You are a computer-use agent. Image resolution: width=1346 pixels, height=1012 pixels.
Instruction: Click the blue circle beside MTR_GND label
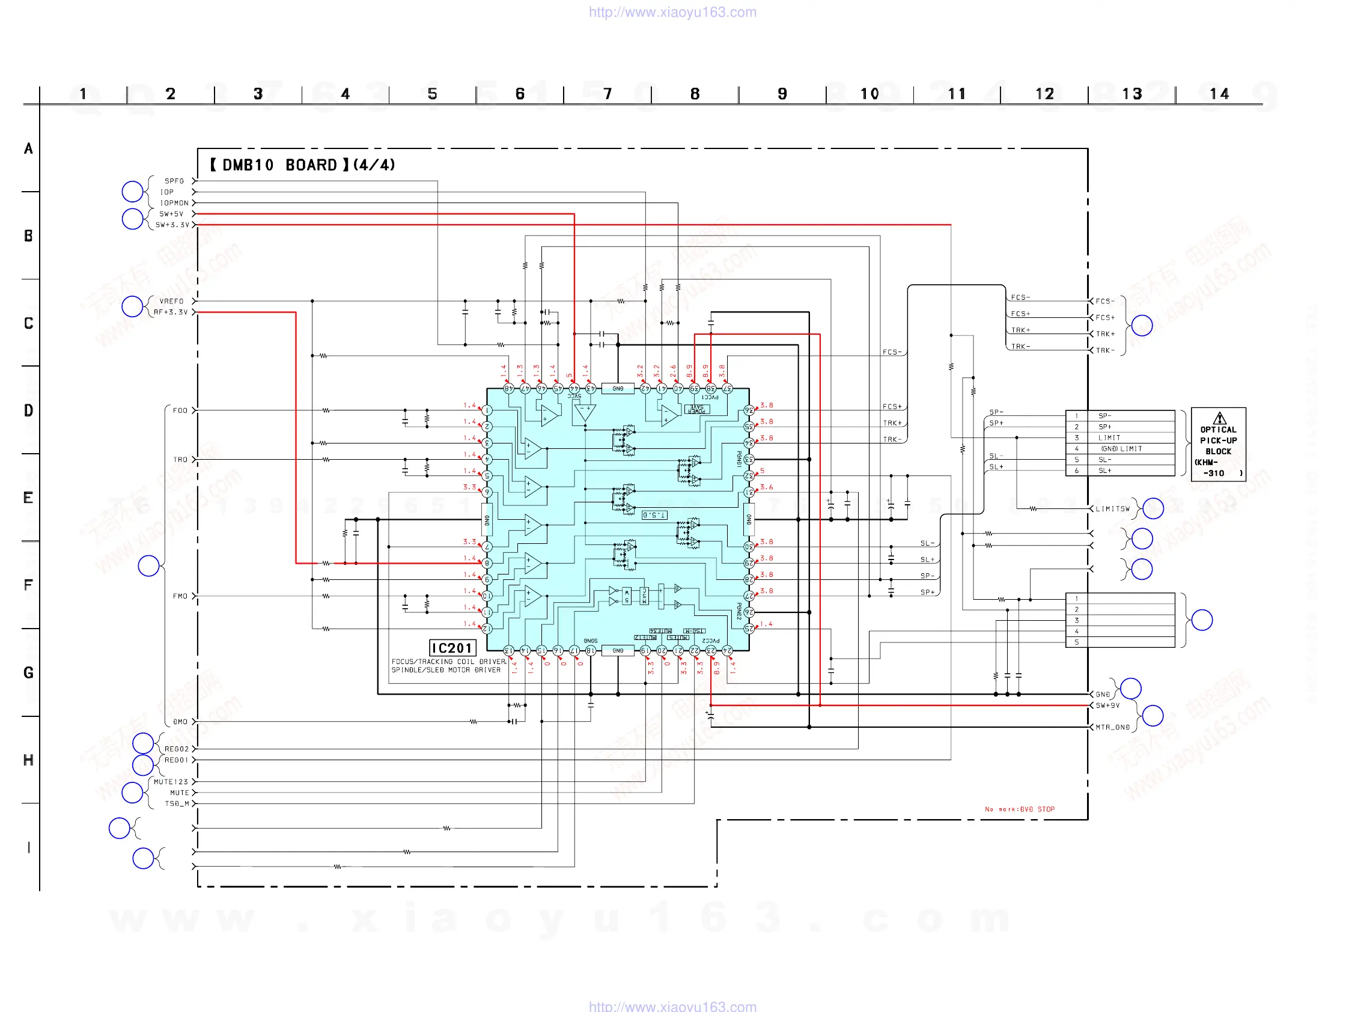pyautogui.click(x=1153, y=716)
